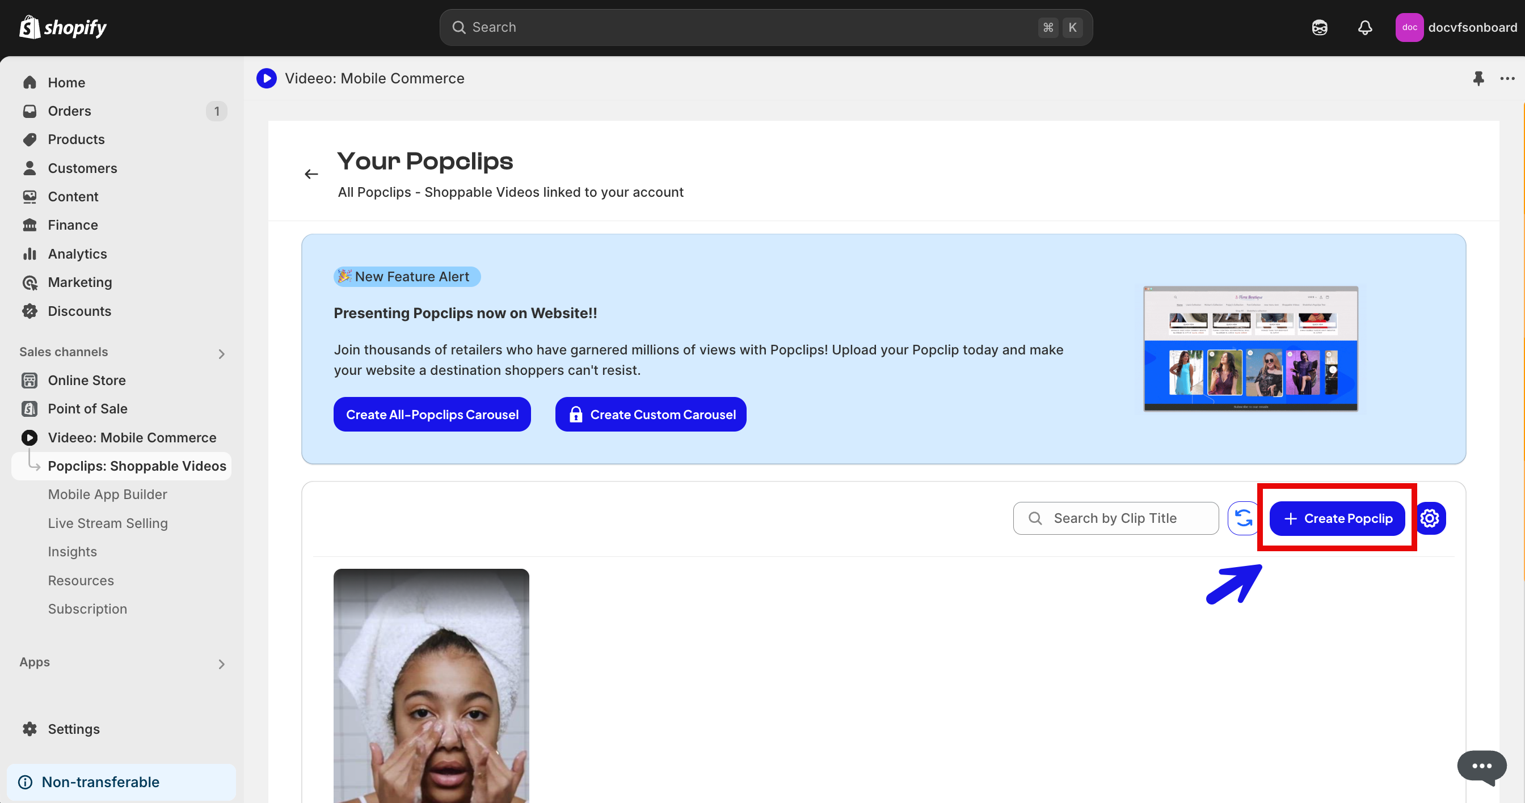
Task: Open app more options ellipsis
Action: [x=1507, y=78]
